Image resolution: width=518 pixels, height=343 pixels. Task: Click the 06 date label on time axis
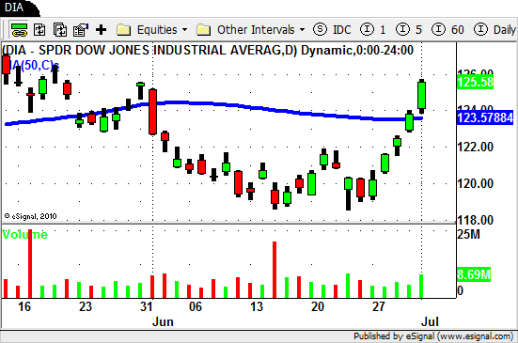click(x=196, y=306)
